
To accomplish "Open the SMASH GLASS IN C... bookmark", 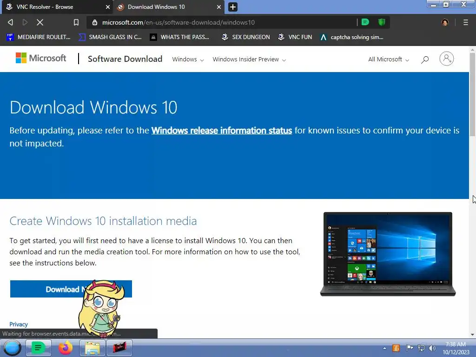I will point(110,37).
